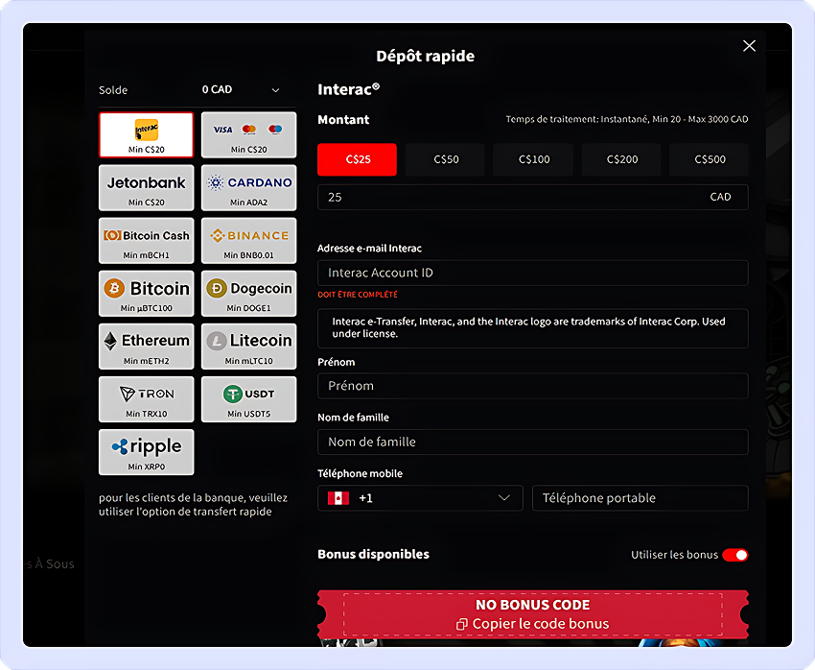This screenshot has height=670, width=815.
Task: Select Bitcoin deposit method
Action: tap(146, 294)
